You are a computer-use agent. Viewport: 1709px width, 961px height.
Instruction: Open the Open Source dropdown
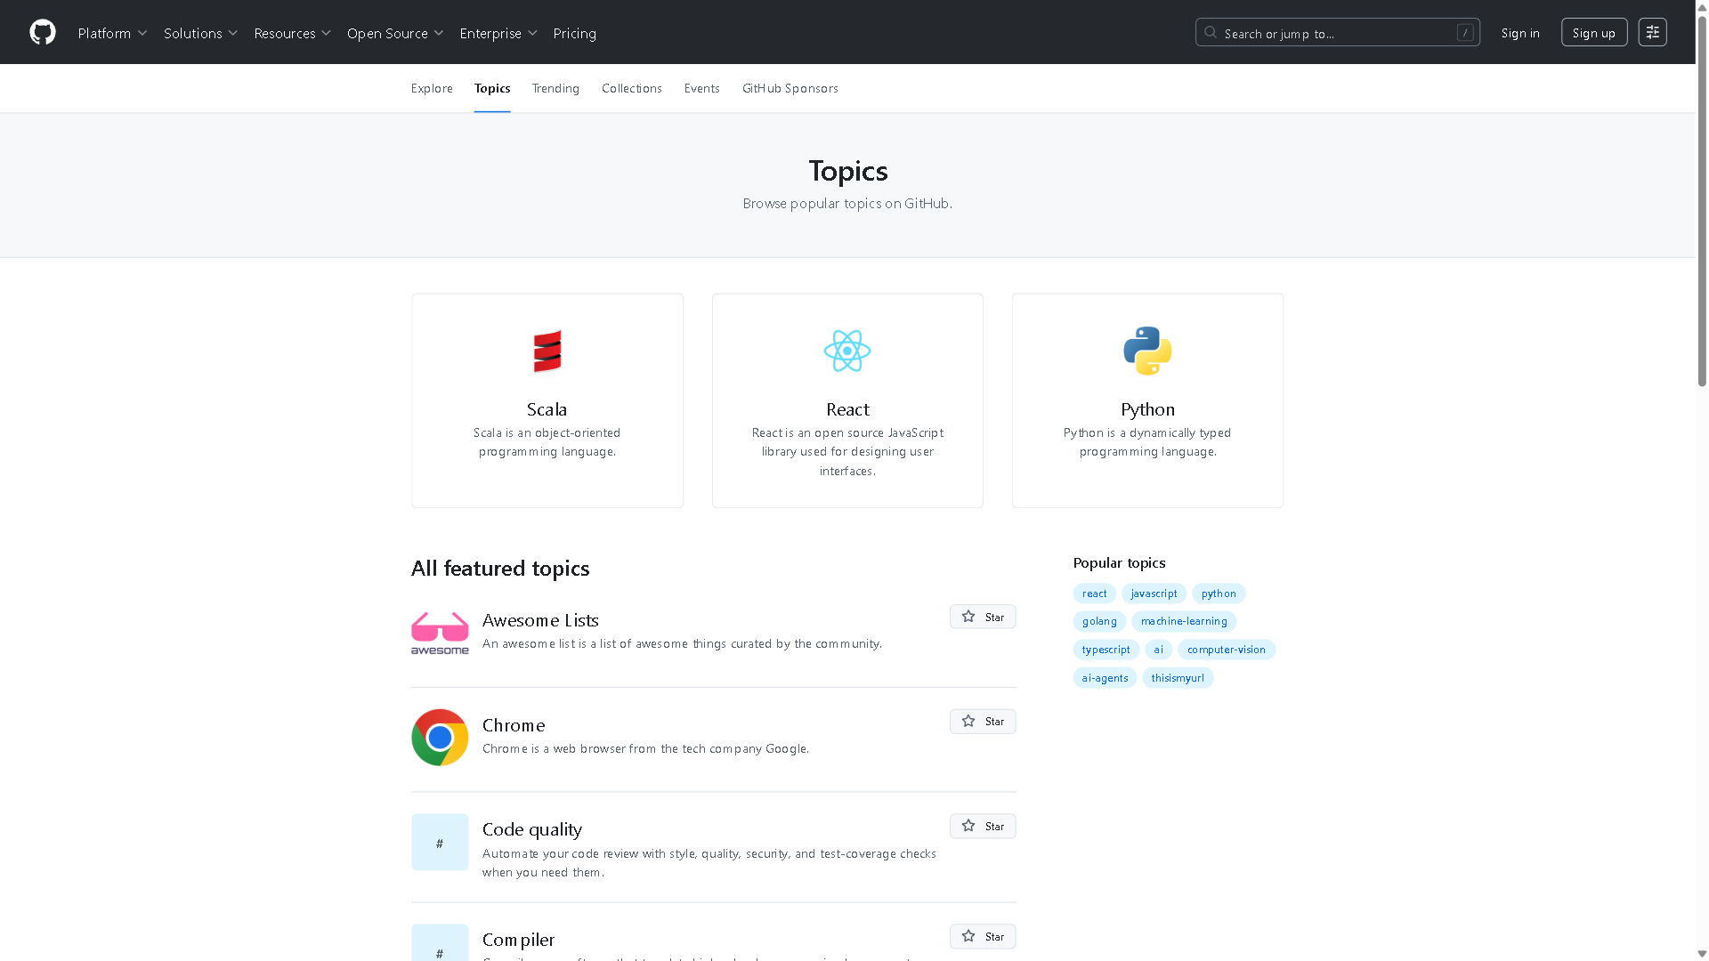[395, 33]
